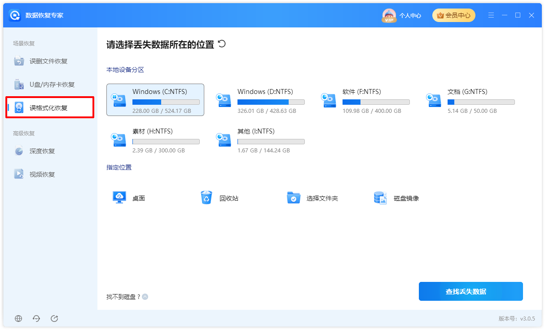This screenshot has height=330, width=545.
Task: Start scan with 查找丢失数据 button
Action: click(471, 291)
